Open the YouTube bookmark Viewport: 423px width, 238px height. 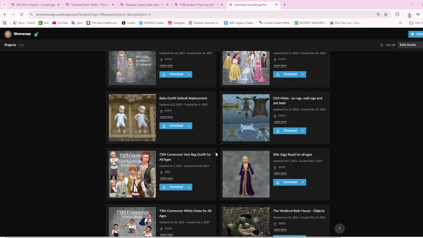(60, 23)
